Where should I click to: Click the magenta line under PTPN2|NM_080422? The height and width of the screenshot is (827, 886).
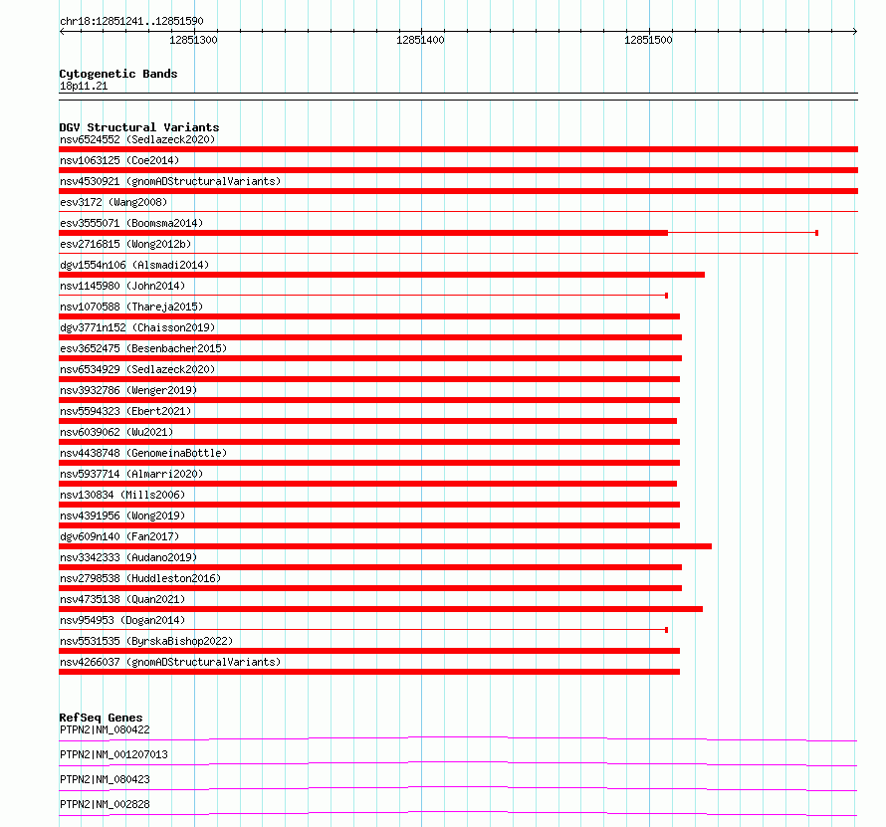pos(458,738)
